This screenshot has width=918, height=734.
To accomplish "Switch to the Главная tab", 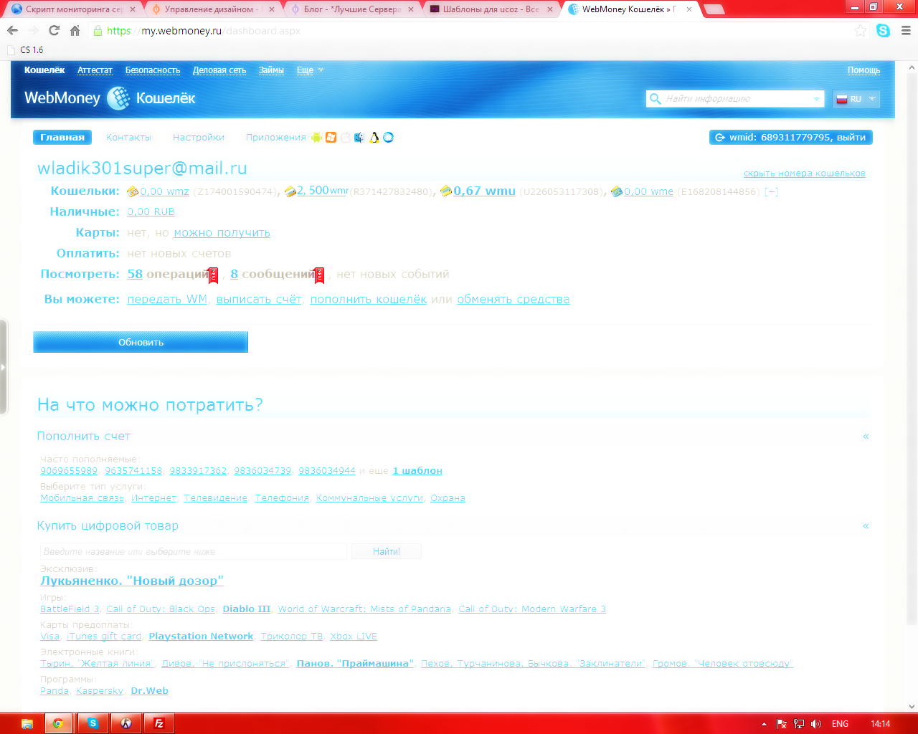I will (62, 138).
